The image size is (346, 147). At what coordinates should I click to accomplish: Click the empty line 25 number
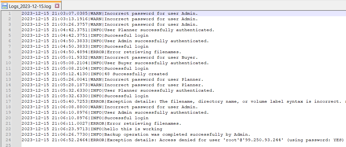(9, 145)
